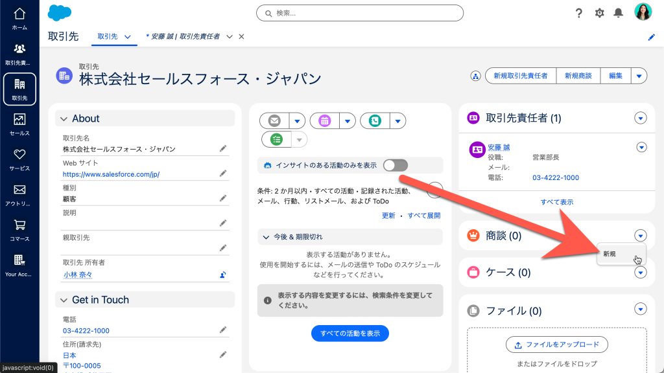This screenshot has width=664, height=373.
Task: Open the 安藤 誠 contact link
Action: (x=499, y=147)
